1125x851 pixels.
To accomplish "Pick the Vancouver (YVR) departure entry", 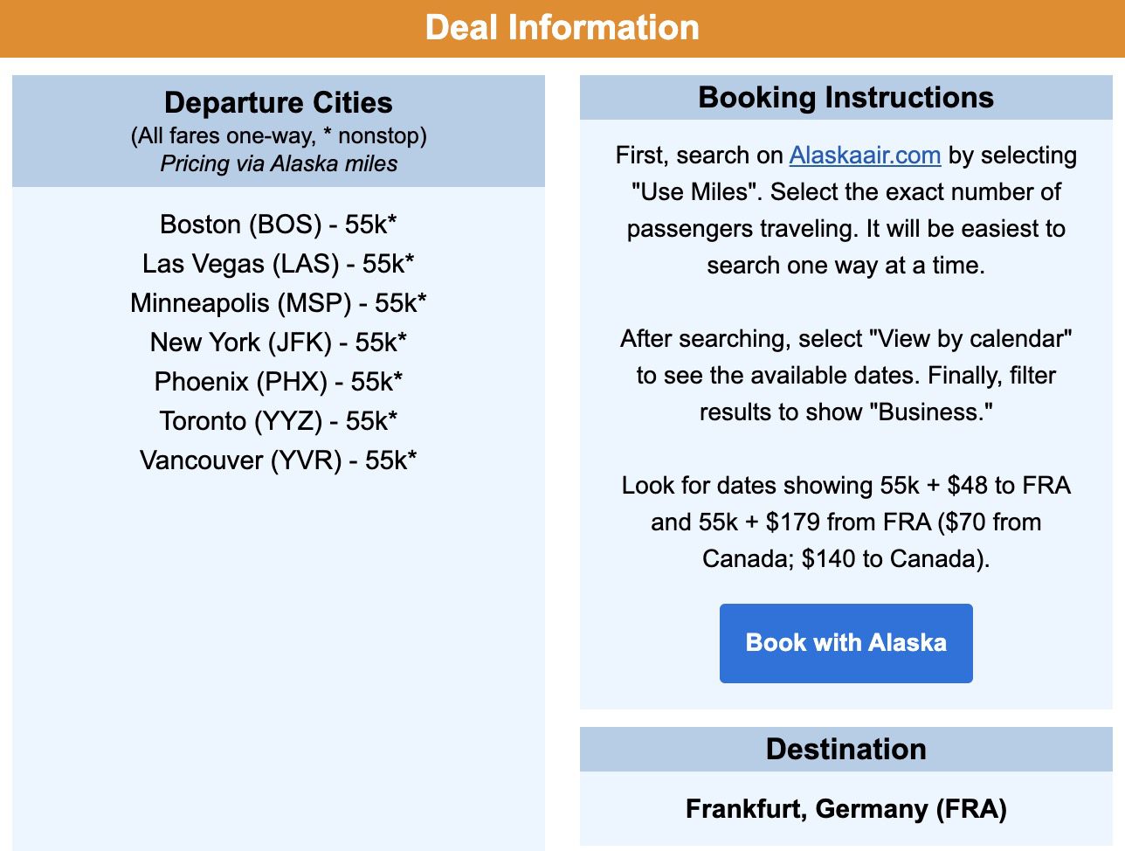I will tap(278, 460).
